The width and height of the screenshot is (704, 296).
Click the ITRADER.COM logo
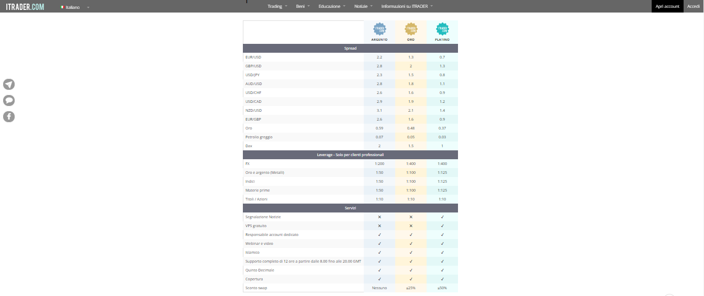pyautogui.click(x=25, y=7)
